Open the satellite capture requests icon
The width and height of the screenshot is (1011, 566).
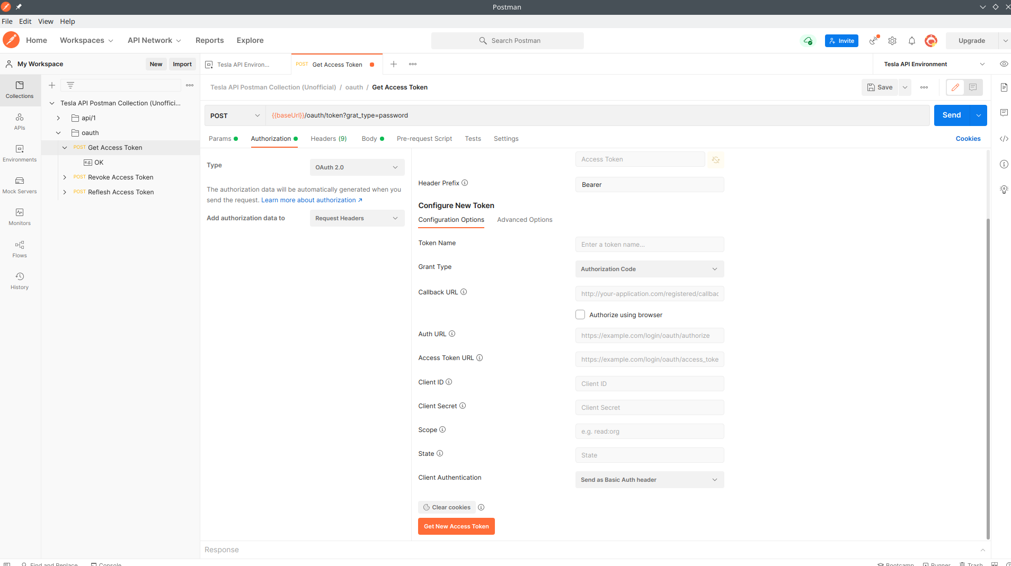873,41
